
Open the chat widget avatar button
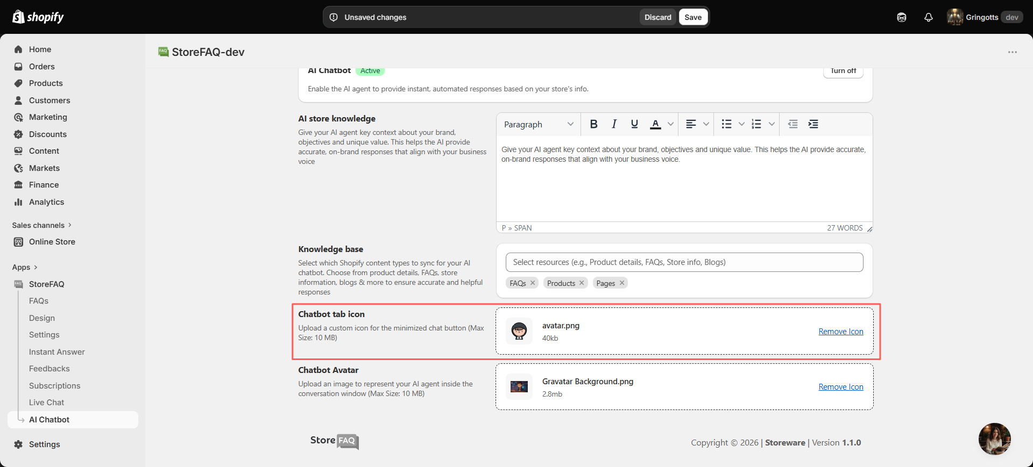coord(994,439)
